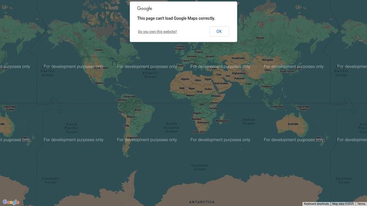Click the Madagascar label on the map
367x206 pixels.
tap(222, 121)
